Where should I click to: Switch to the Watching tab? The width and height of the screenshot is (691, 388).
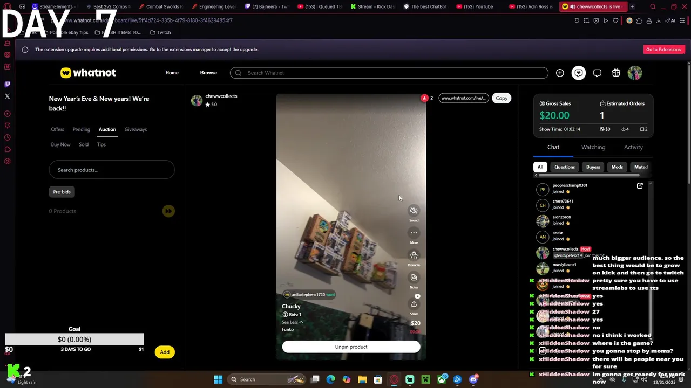593,147
